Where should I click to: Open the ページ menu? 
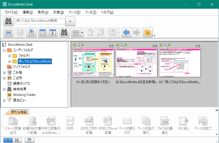click(74, 12)
